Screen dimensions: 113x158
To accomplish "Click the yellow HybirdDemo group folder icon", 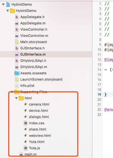I will coord(12,11).
